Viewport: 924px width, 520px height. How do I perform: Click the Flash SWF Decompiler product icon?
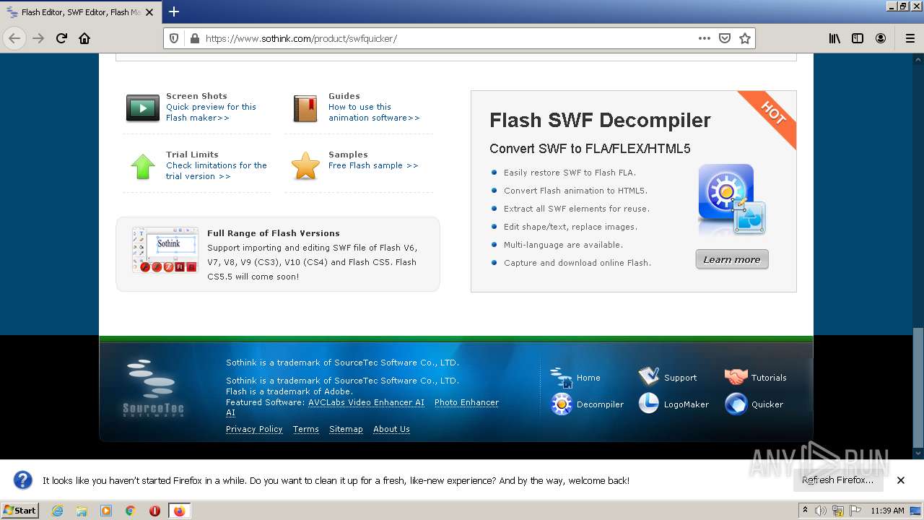(731, 199)
